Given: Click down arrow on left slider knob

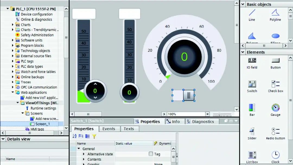Looking at the screenshot, I should [x=95, y=98].
